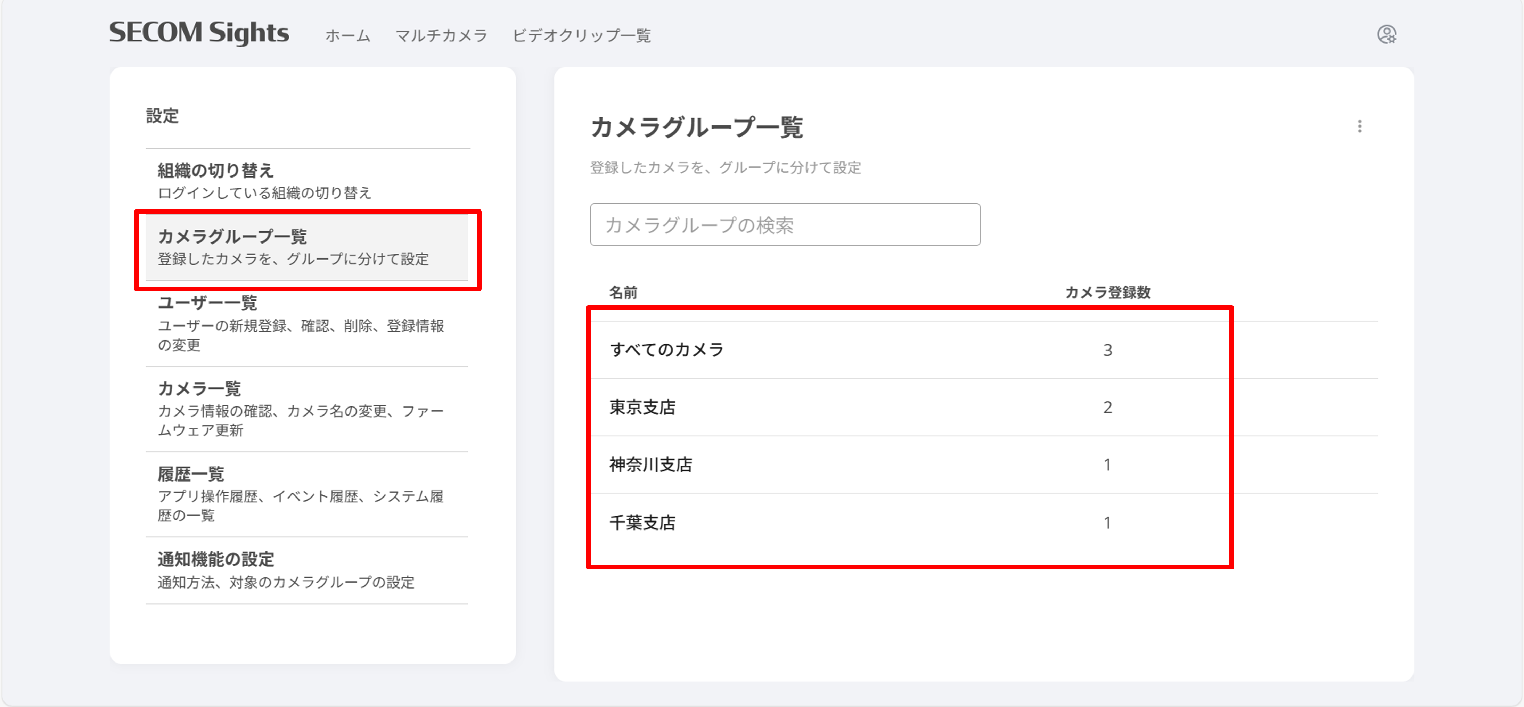Click camera count 2 for 東京支店

pos(1107,408)
